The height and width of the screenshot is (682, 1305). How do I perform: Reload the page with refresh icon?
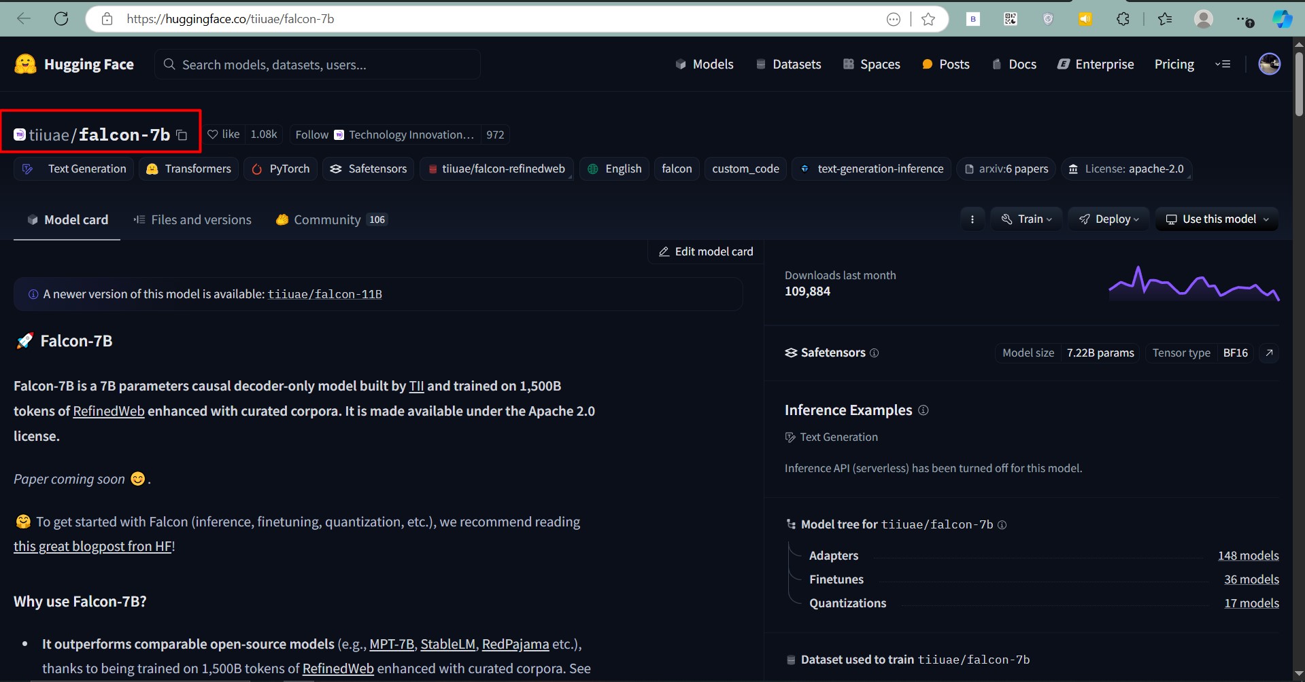coord(61,19)
